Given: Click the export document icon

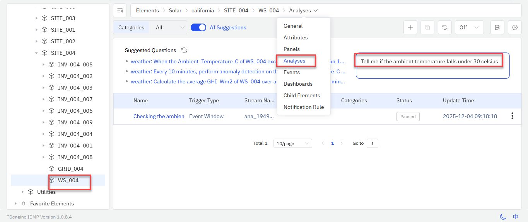Looking at the screenshot, I should (x=497, y=27).
